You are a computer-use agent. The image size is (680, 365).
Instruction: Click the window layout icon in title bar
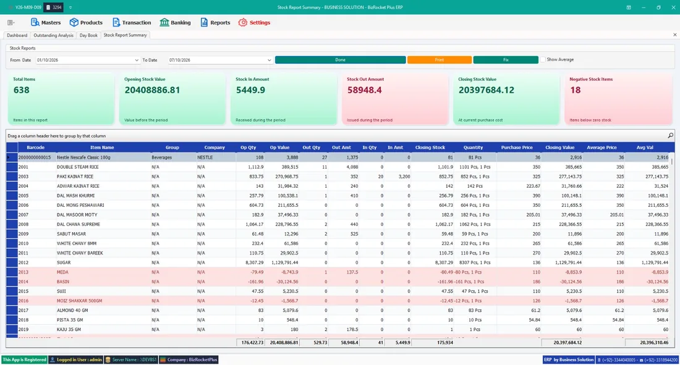pos(629,7)
